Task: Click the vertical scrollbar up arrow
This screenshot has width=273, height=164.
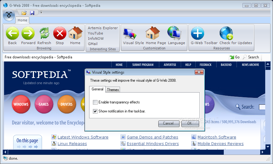Action: [268, 64]
